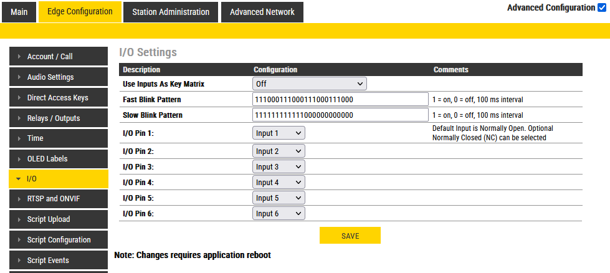Open Script Events in sidebar
Screen dimensions: 610x273
(x=59, y=260)
